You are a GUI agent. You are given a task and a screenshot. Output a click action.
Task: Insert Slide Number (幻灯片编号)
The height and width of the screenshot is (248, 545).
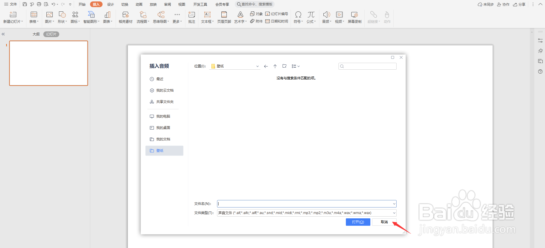point(277,14)
